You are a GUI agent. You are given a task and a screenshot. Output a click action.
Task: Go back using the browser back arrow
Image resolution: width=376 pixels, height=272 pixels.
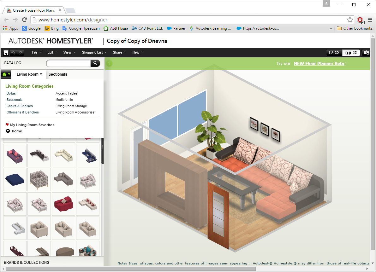pos(6,20)
